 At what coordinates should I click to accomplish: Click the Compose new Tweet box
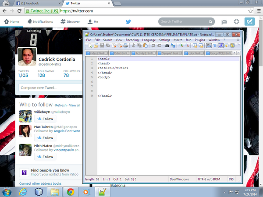tap(50, 88)
